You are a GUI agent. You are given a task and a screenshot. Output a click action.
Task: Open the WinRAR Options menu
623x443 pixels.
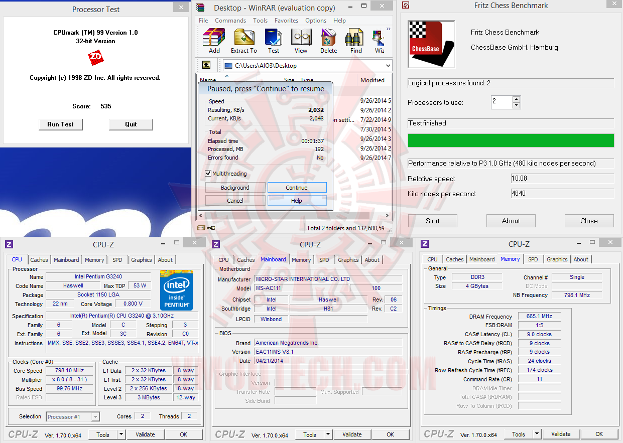[316, 21]
